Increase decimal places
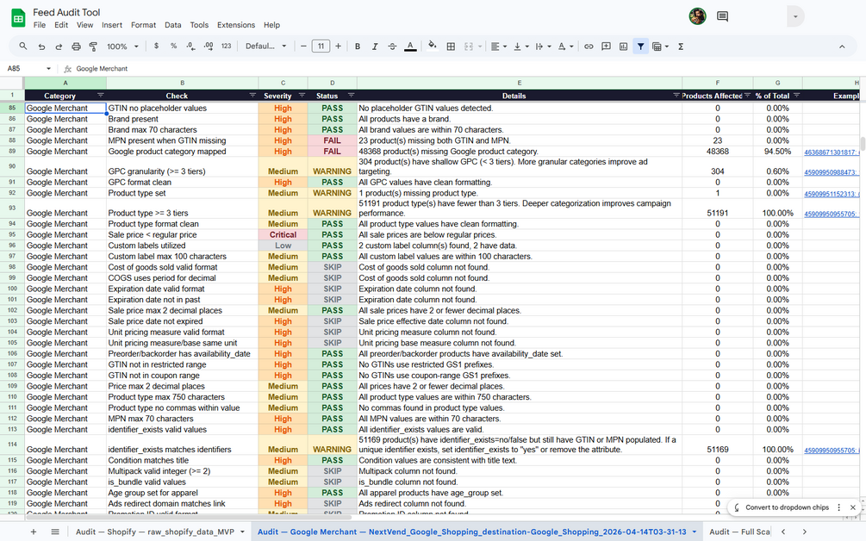 (x=209, y=47)
